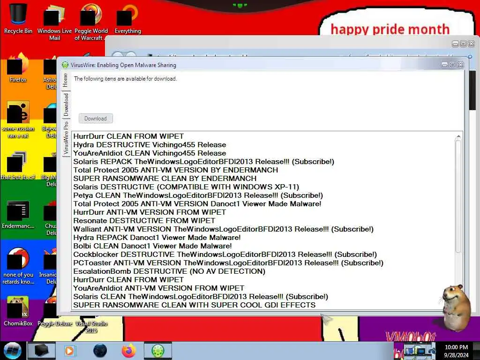Maximize the VirusWire window
The image size is (480, 360).
[452, 65]
